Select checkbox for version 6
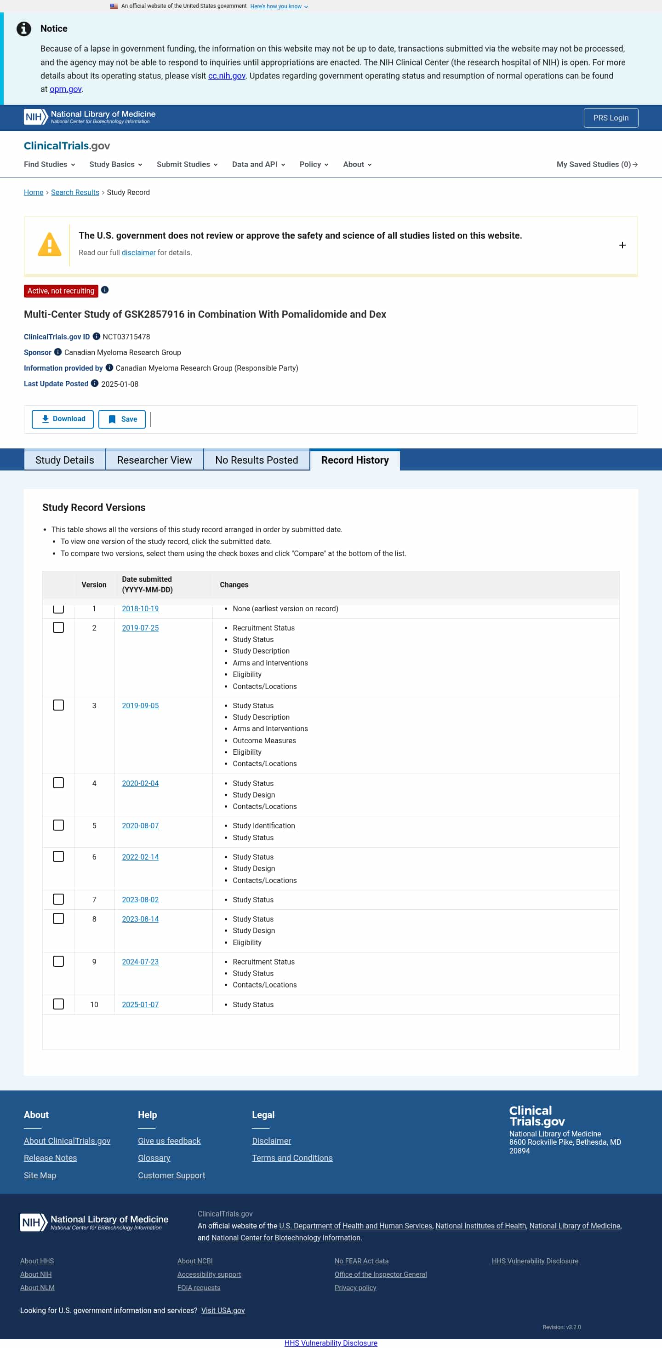The width and height of the screenshot is (662, 1348). point(58,857)
